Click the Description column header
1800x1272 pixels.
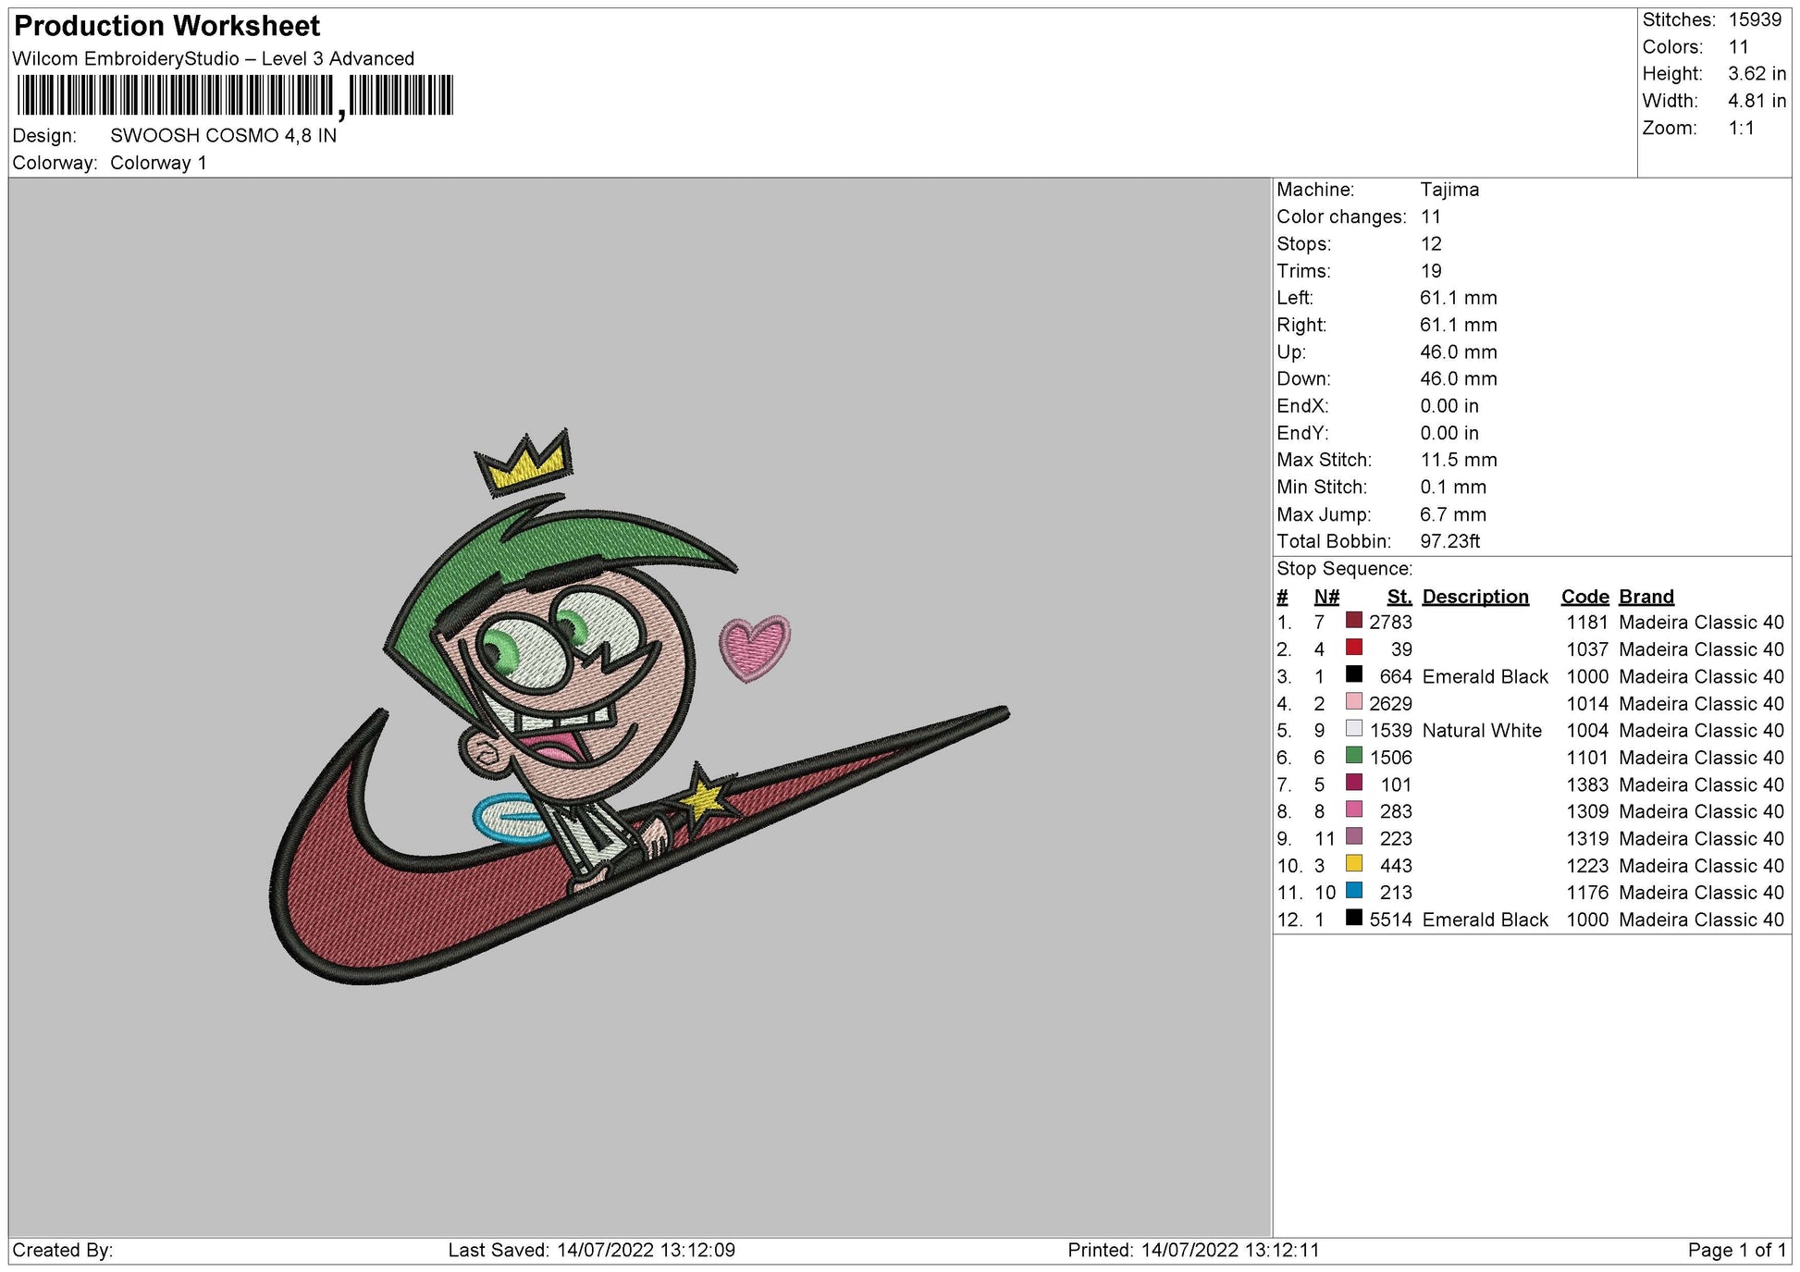pos(1474,597)
